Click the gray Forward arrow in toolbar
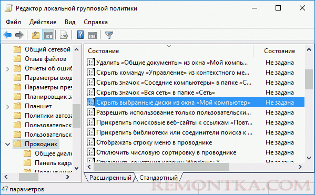Screen dimensions: 315x195 (x=19, y=35)
